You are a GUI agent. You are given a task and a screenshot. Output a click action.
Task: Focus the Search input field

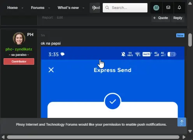coord(125,8)
